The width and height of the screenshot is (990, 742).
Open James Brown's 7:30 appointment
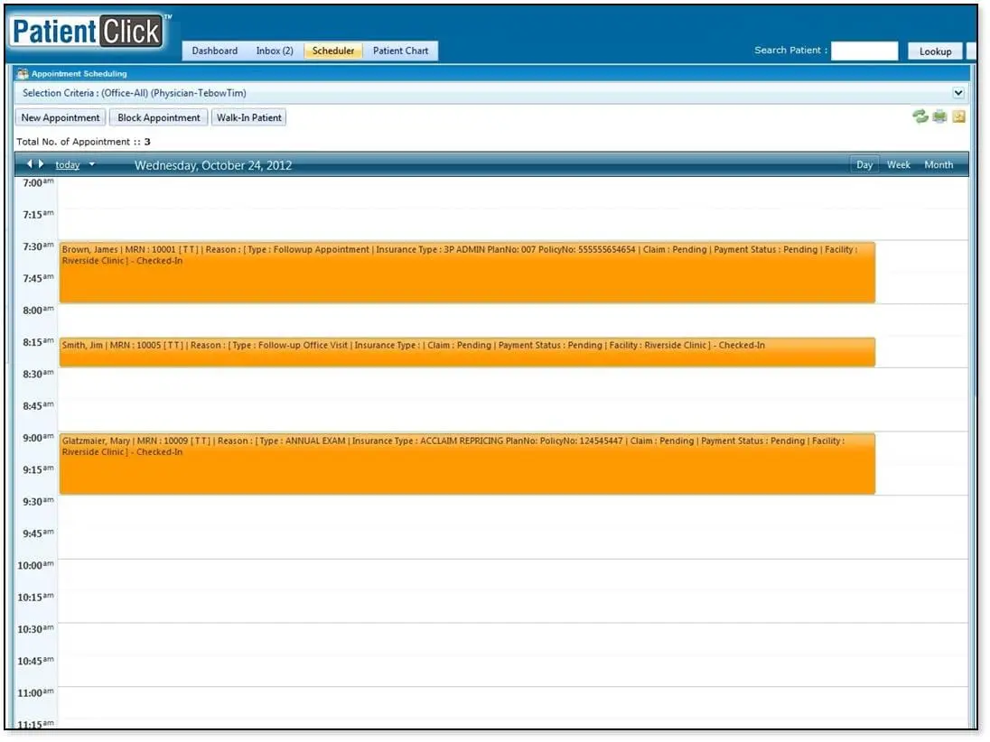pyautogui.click(x=465, y=271)
